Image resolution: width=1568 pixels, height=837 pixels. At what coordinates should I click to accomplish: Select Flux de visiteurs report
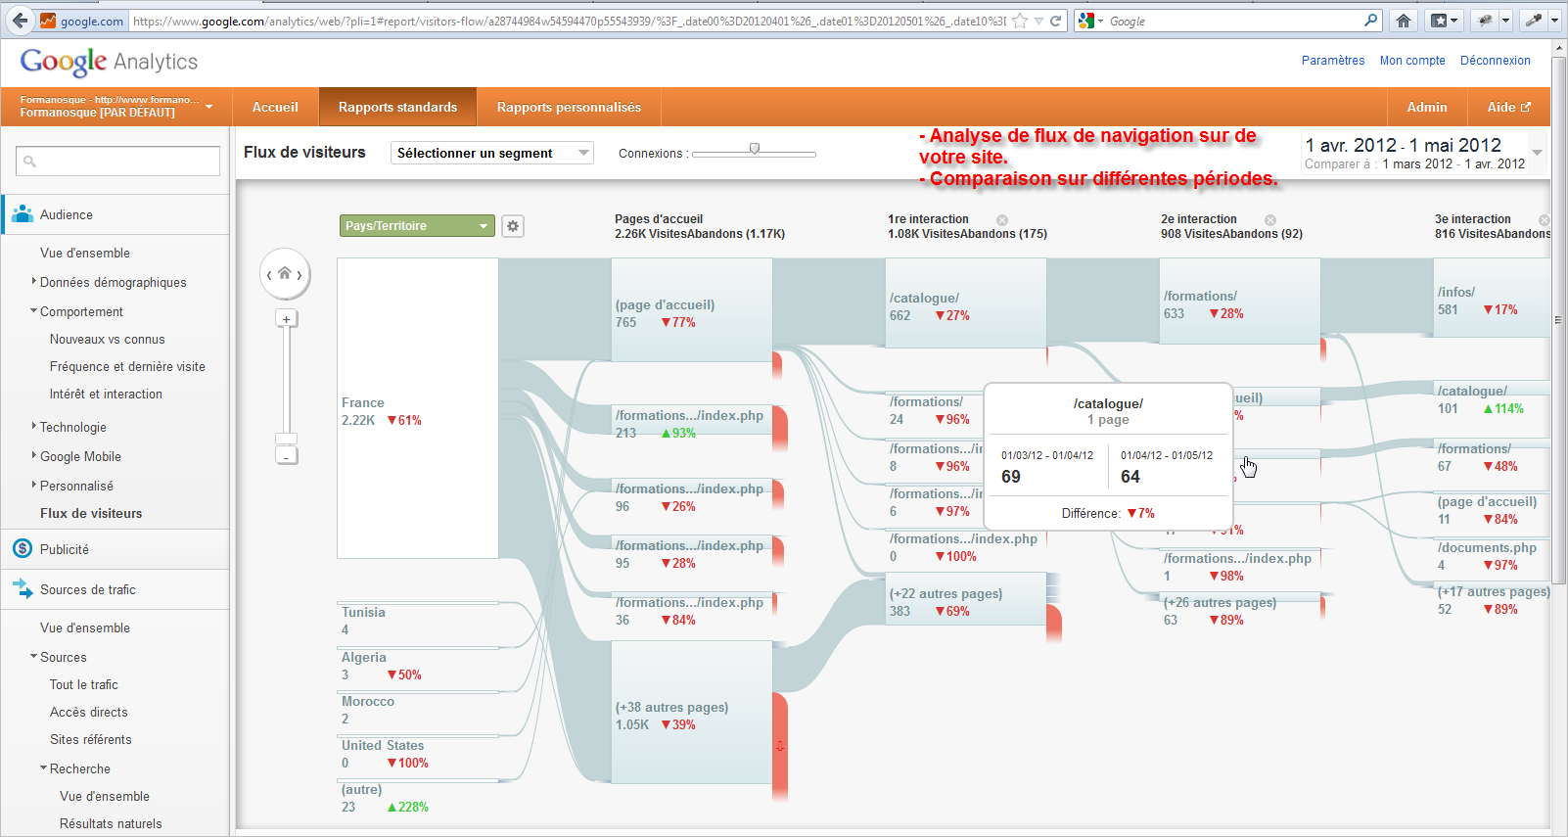(91, 513)
